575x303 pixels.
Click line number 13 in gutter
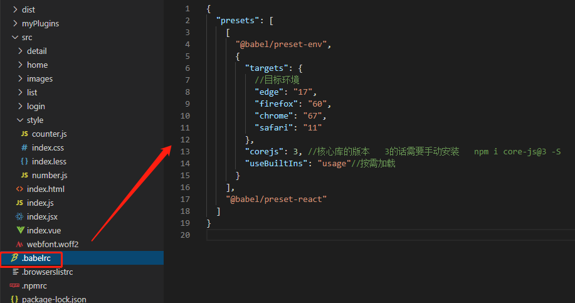click(185, 152)
